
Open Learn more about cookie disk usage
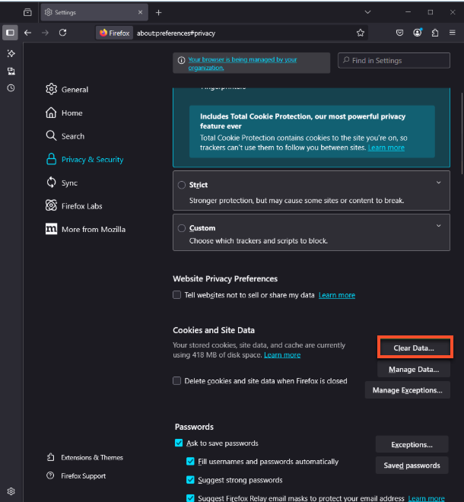pyautogui.click(x=282, y=354)
